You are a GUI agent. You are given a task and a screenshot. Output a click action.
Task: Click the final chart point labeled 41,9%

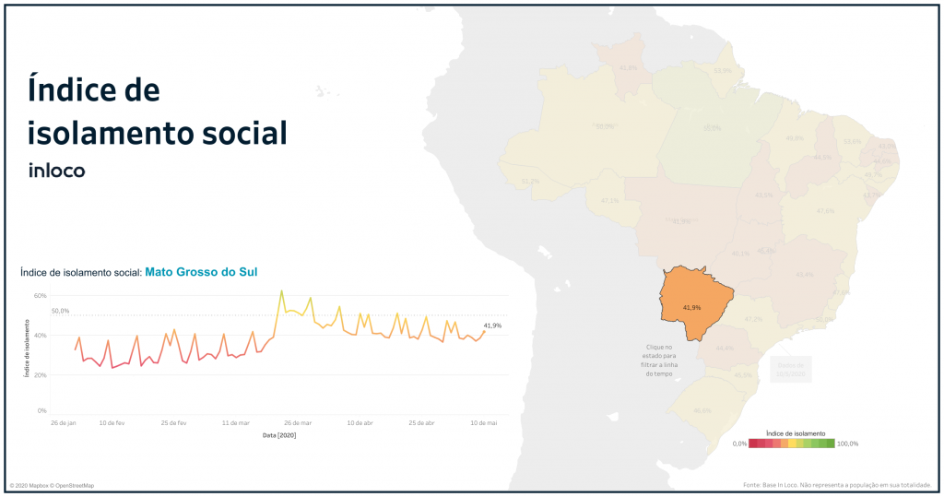click(x=484, y=332)
